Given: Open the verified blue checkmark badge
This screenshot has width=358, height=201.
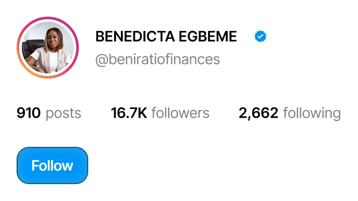Looking at the screenshot, I should tap(260, 36).
